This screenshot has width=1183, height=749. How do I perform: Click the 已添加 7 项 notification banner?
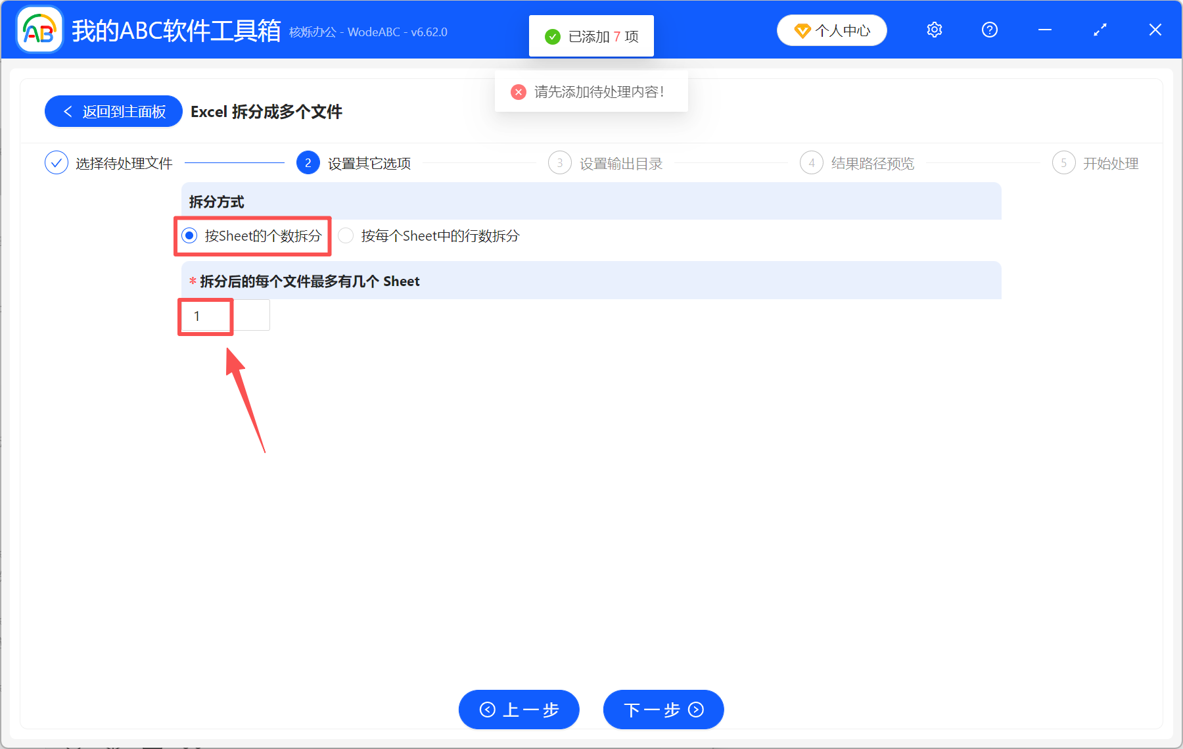coord(591,36)
